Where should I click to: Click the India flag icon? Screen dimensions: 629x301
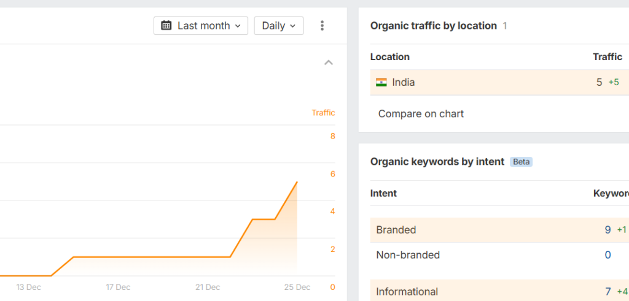[x=381, y=82]
